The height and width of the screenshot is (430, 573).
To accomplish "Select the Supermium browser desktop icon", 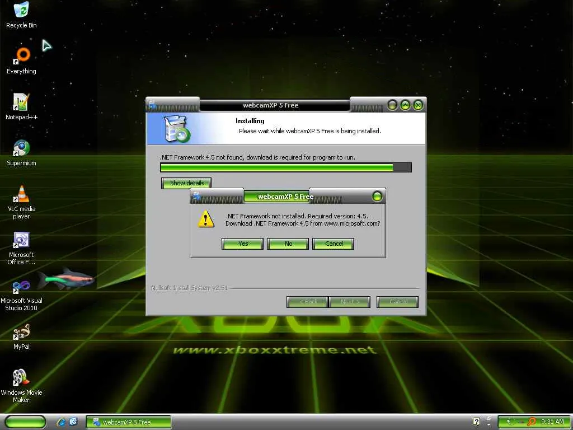I will pyautogui.click(x=21, y=153).
